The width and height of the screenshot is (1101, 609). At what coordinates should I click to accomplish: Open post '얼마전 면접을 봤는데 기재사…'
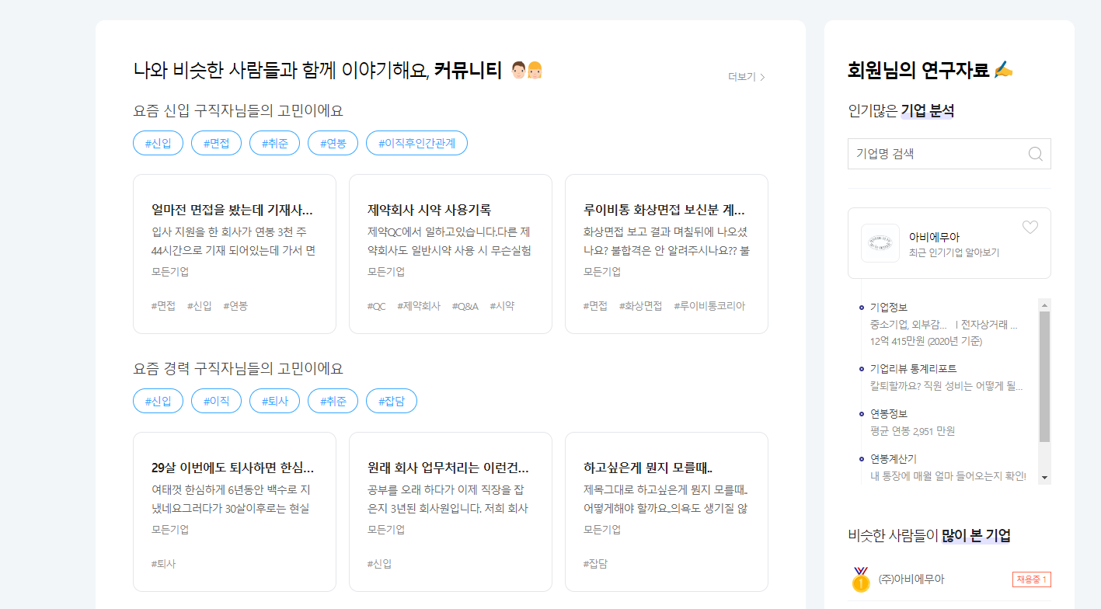click(x=233, y=210)
